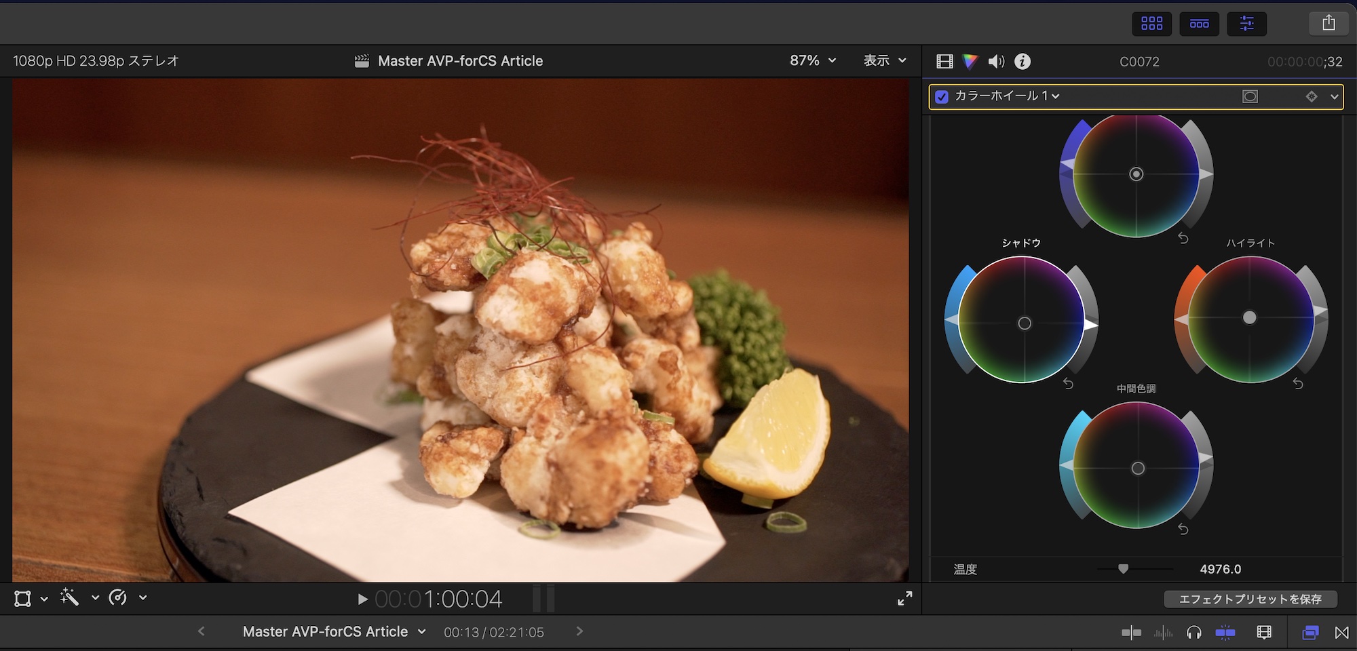Viewport: 1357px width, 651px height.
Task: Go back in timeline history
Action: pyautogui.click(x=201, y=631)
